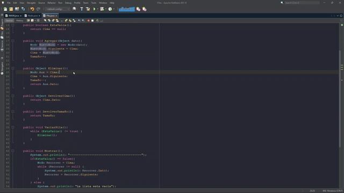This screenshot has width=344, height=193.
Task: Click the first profiler snapshot icon after memory bar
Action: 138,9
